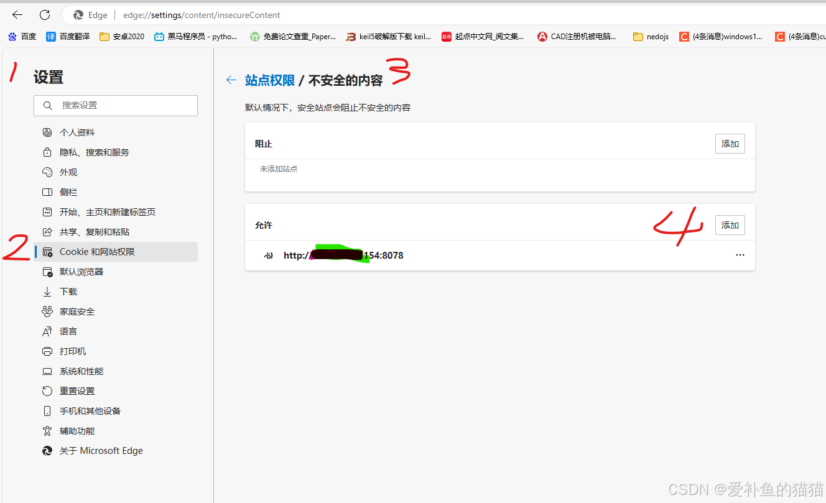Open 侧栏 settings section
826x503 pixels.
116,192
